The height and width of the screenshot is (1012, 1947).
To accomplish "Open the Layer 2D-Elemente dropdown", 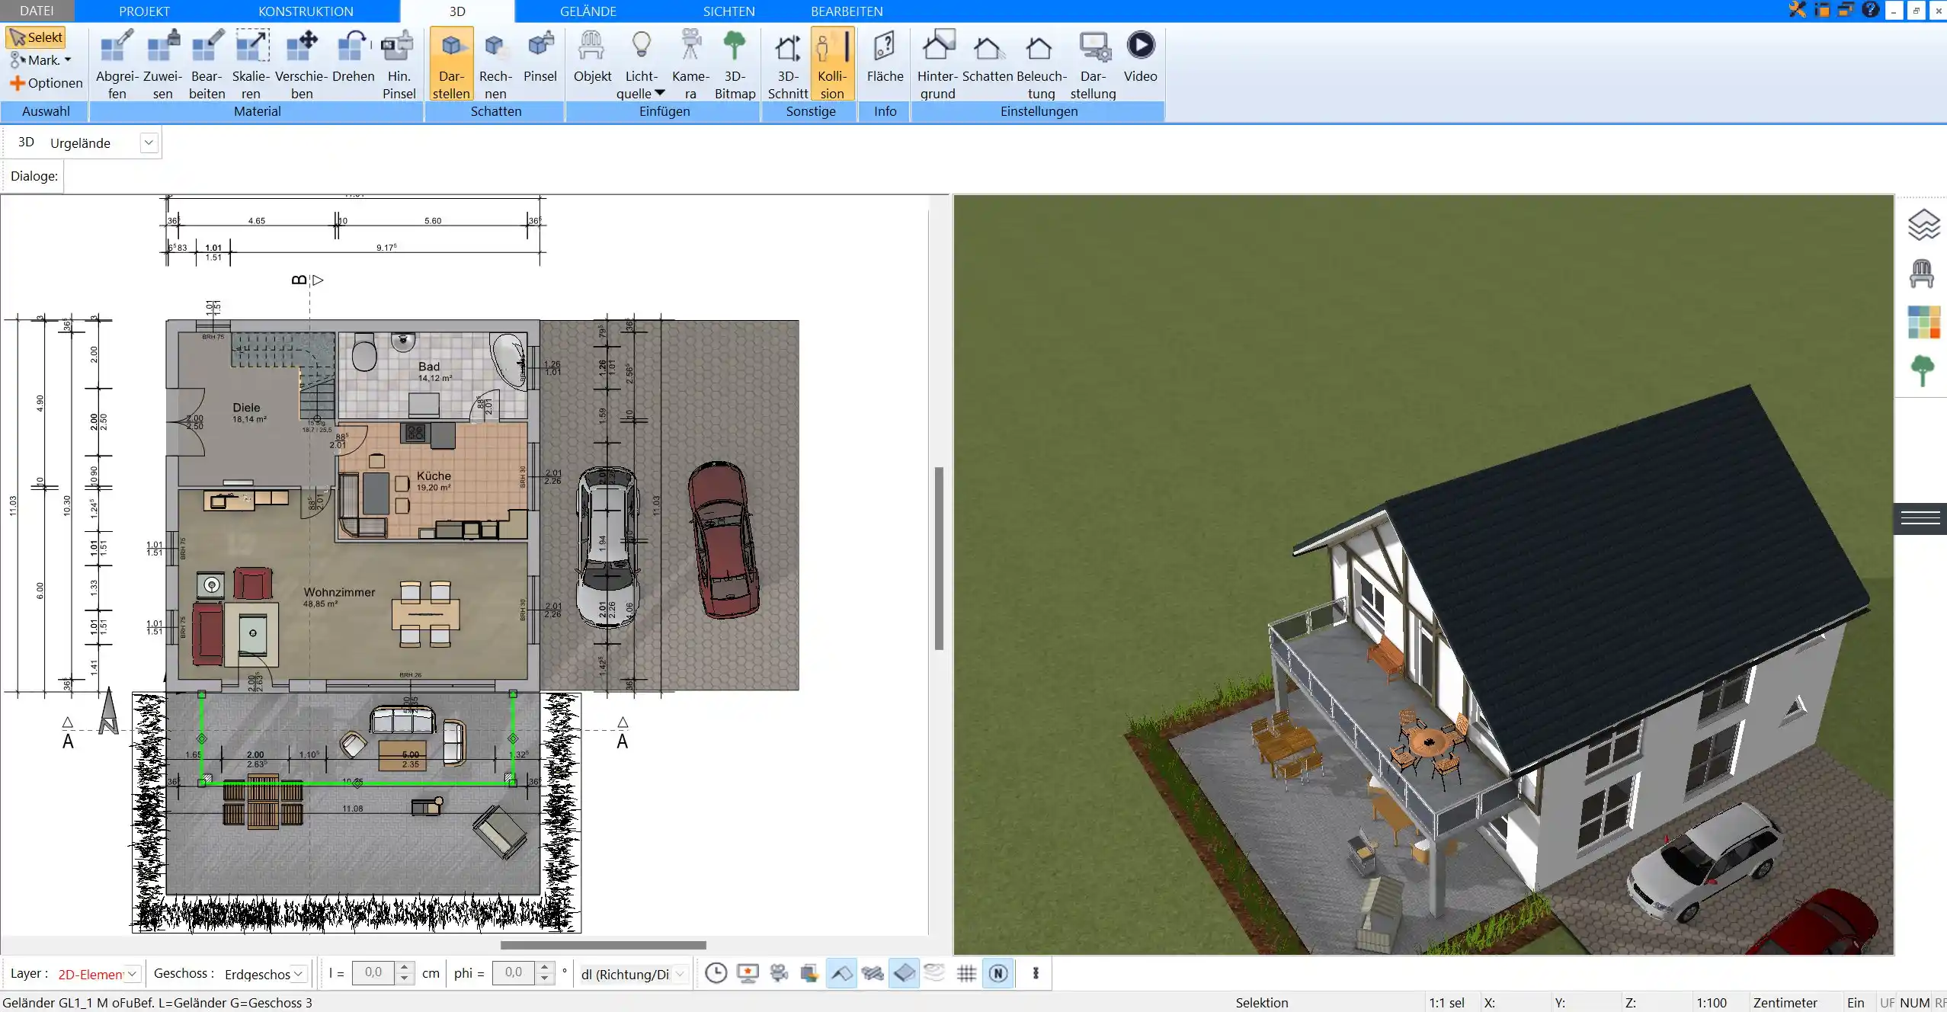I will [132, 974].
